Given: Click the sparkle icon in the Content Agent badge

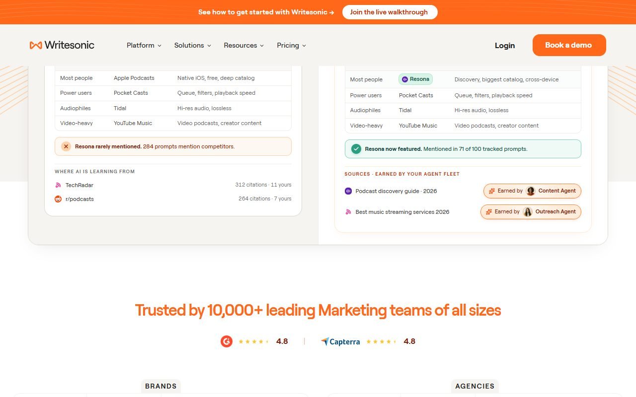Looking at the screenshot, I should coord(492,191).
